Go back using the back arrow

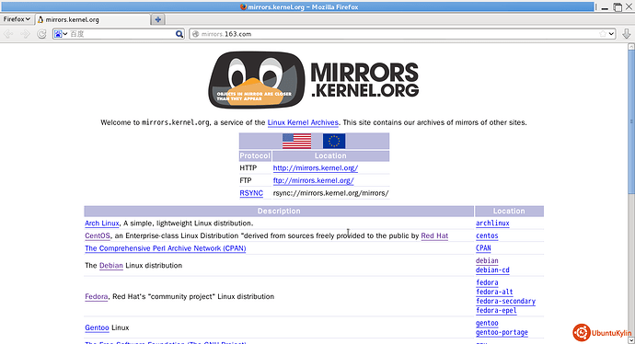tap(8, 34)
